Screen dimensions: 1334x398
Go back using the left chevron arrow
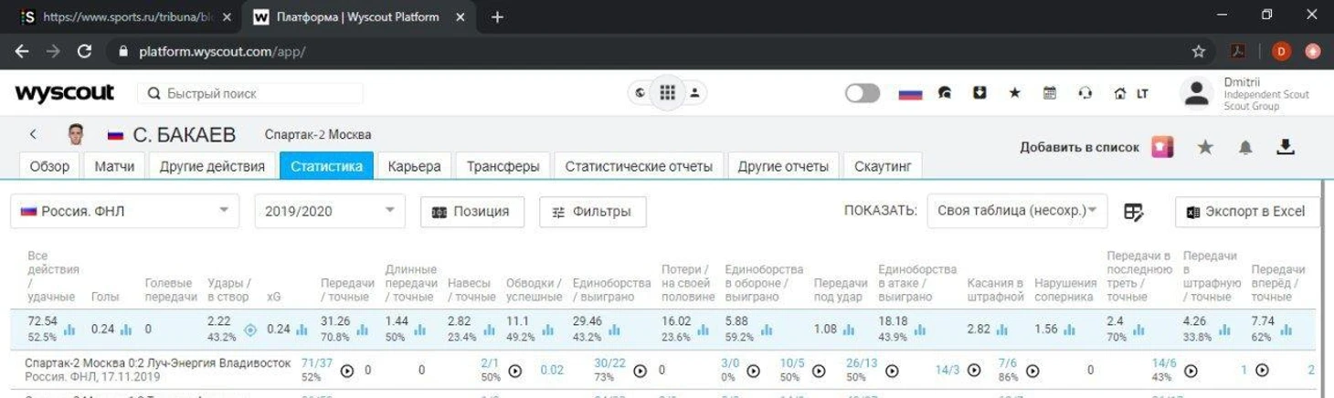tap(33, 134)
